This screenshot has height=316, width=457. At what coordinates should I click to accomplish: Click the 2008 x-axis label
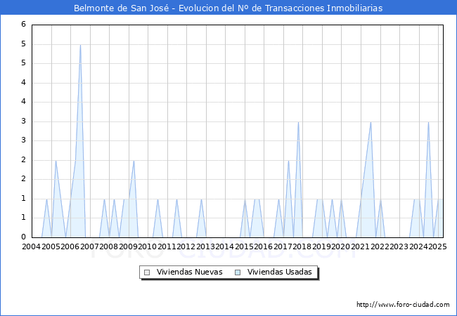[109, 246]
